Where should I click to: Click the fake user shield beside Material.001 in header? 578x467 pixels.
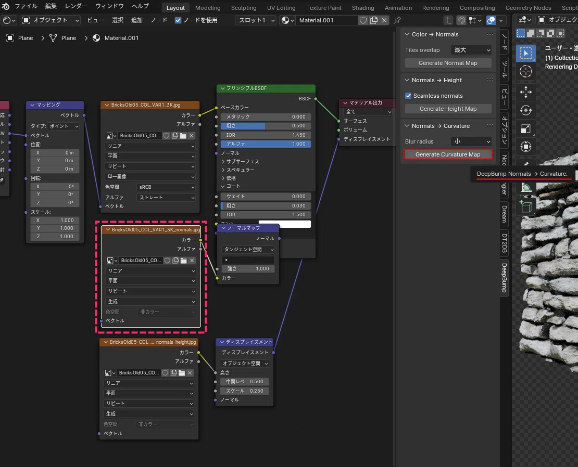click(363, 20)
